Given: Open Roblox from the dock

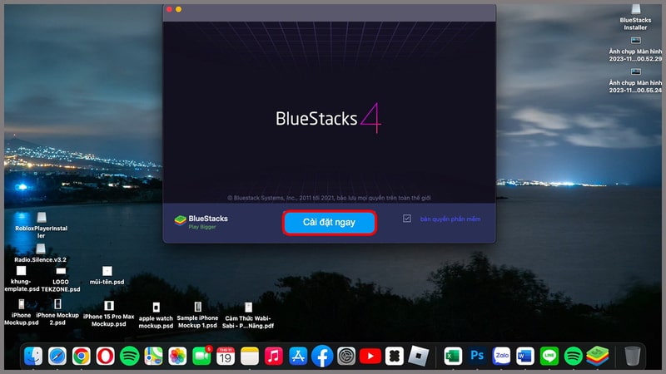Looking at the screenshot, I should [x=418, y=356].
